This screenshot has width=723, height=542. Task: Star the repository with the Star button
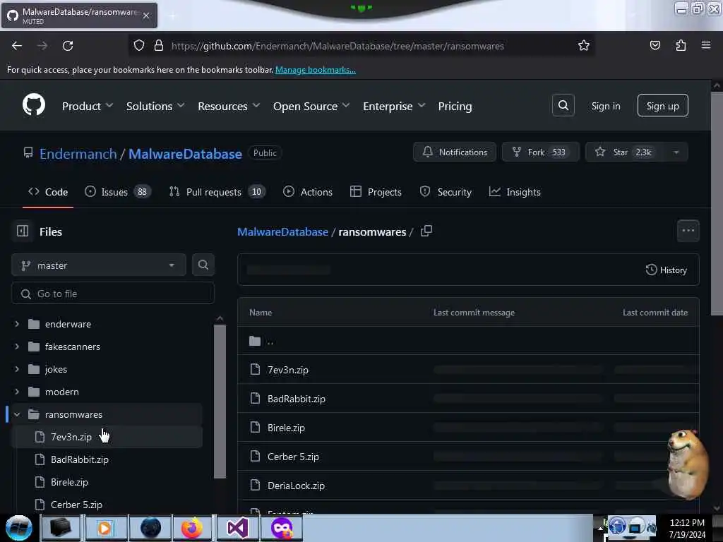point(624,152)
